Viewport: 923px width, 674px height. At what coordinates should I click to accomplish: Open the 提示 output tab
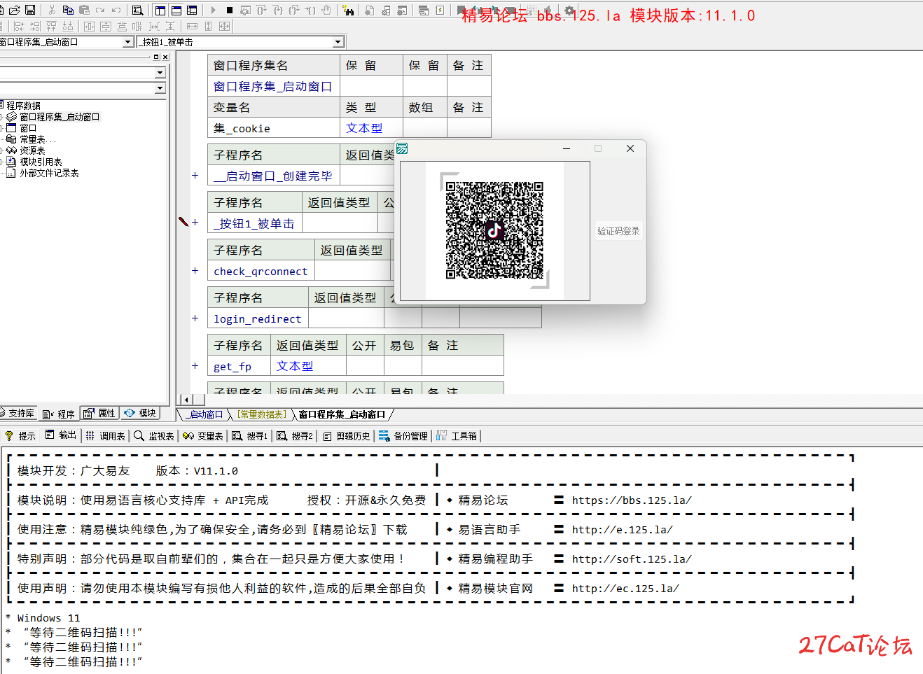[x=21, y=435]
